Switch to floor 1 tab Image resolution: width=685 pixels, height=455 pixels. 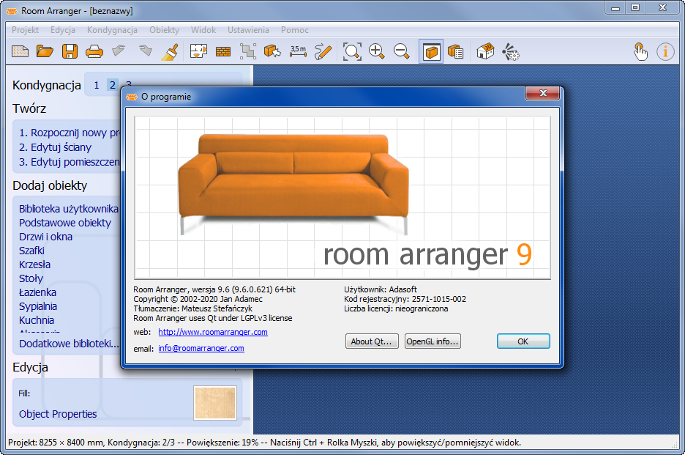click(97, 85)
